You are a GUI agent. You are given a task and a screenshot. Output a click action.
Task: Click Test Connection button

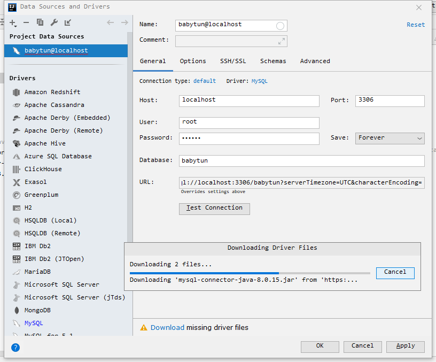click(x=214, y=209)
